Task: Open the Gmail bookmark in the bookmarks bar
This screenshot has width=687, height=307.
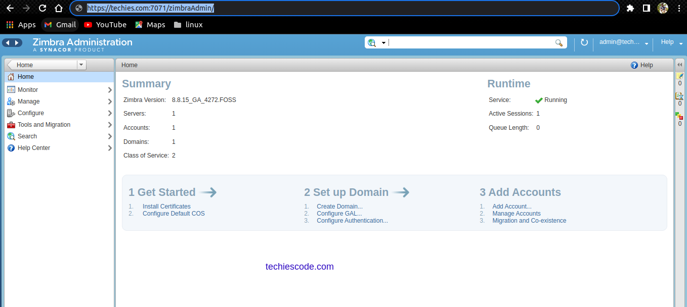Action: 60,24
